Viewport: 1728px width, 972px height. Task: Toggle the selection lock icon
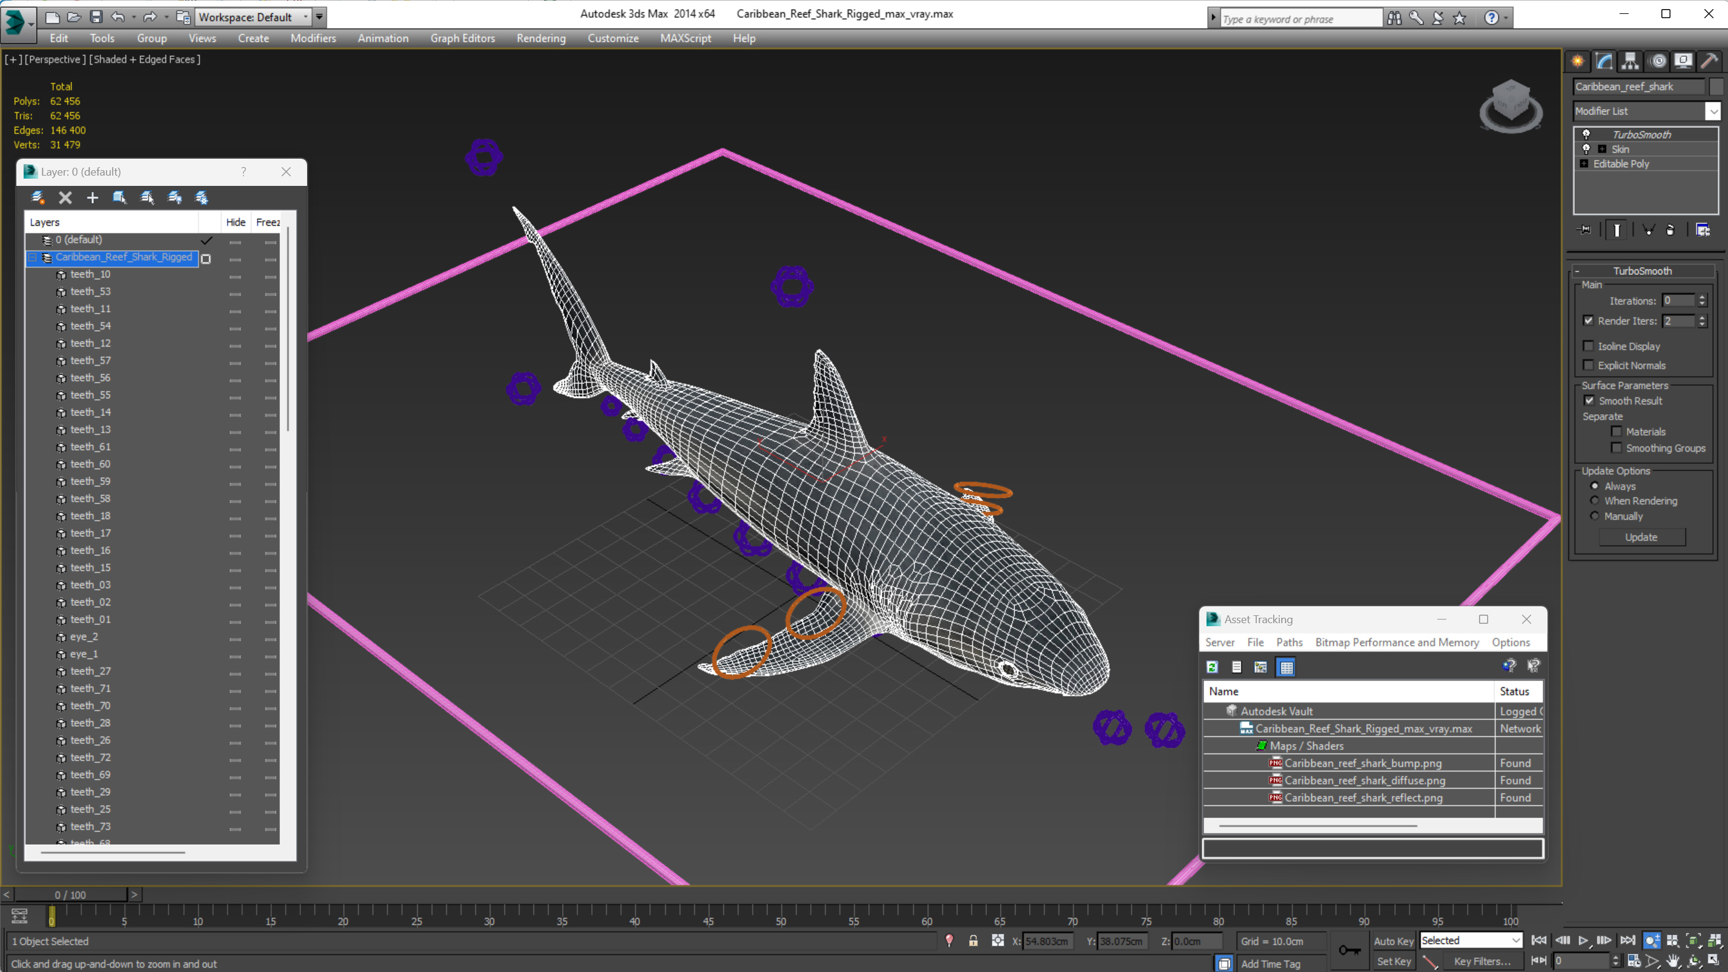pyautogui.click(x=973, y=941)
